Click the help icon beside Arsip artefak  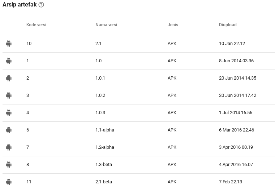[x=41, y=5]
